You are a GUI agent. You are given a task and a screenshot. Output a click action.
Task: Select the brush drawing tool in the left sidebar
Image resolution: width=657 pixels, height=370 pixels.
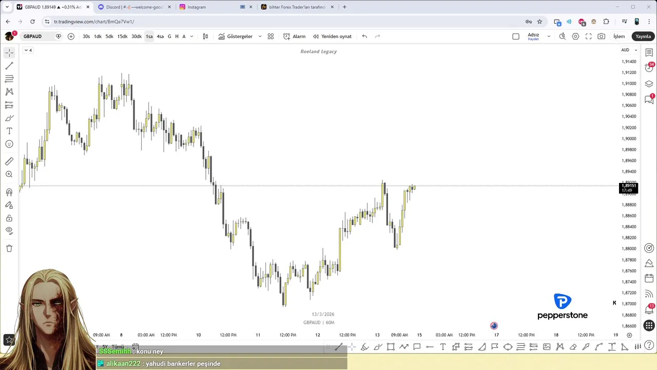(9, 118)
